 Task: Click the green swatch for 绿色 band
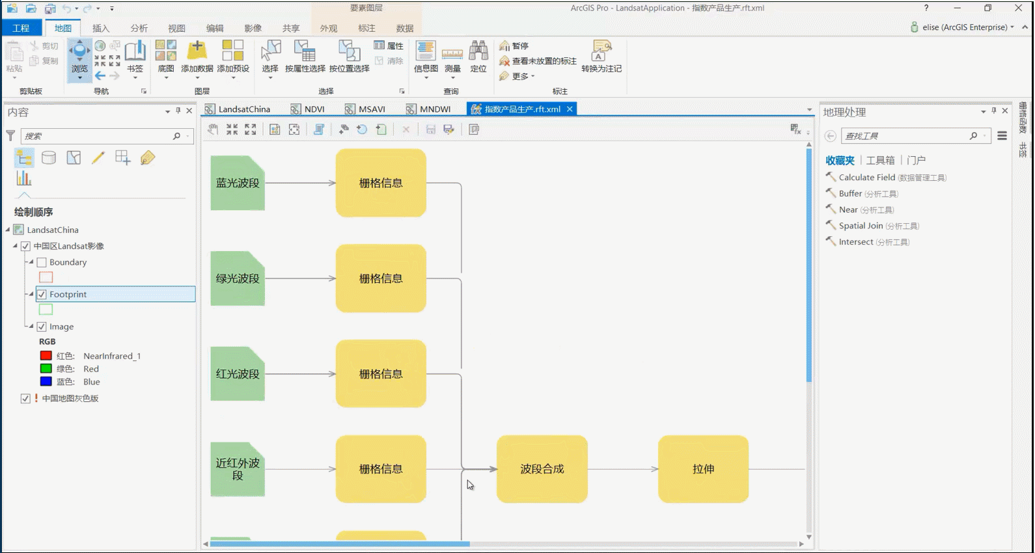pos(46,369)
